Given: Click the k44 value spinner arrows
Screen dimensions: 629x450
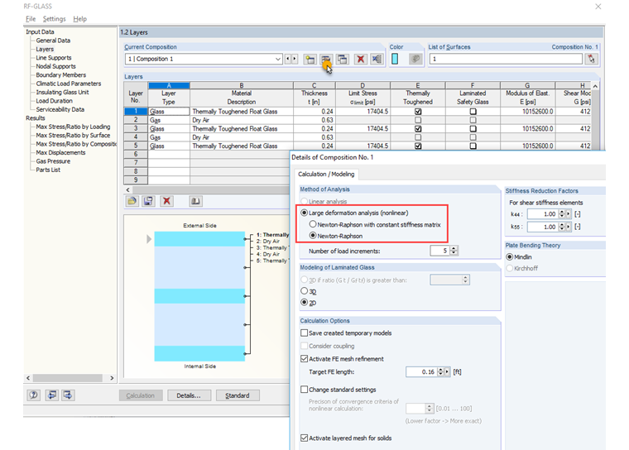Looking at the screenshot, I should [562, 214].
